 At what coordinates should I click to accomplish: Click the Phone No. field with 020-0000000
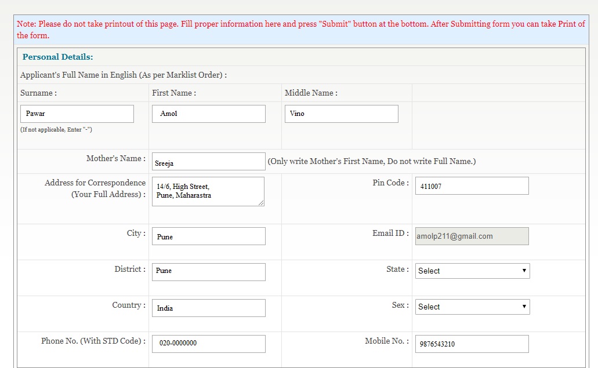tap(209, 344)
